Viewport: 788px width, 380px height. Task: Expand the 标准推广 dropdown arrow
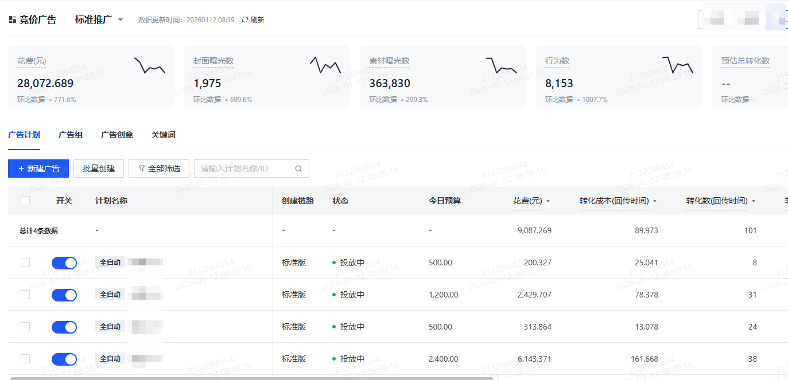[x=121, y=19]
